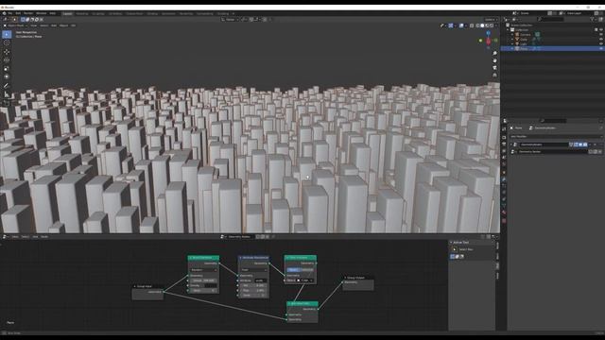
Task: Open the Point Distribute method dropdown
Action: click(x=203, y=270)
